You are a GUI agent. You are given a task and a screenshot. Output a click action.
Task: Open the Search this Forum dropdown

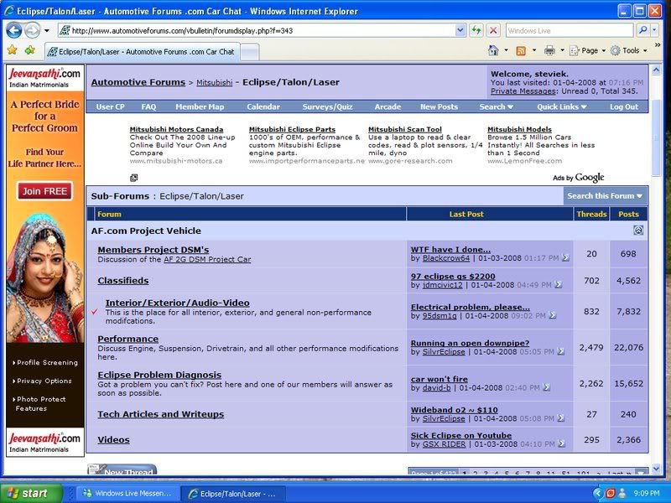[604, 196]
